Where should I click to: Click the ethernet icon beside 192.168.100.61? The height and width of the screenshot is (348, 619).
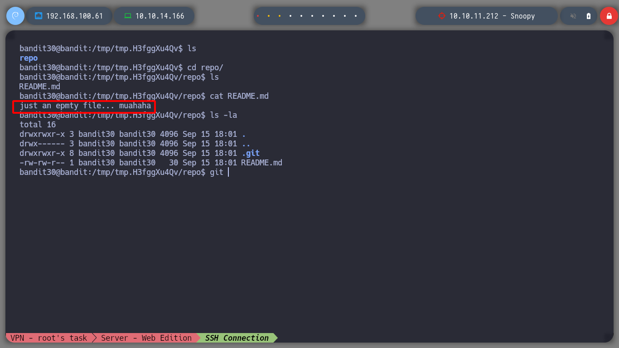click(x=39, y=16)
